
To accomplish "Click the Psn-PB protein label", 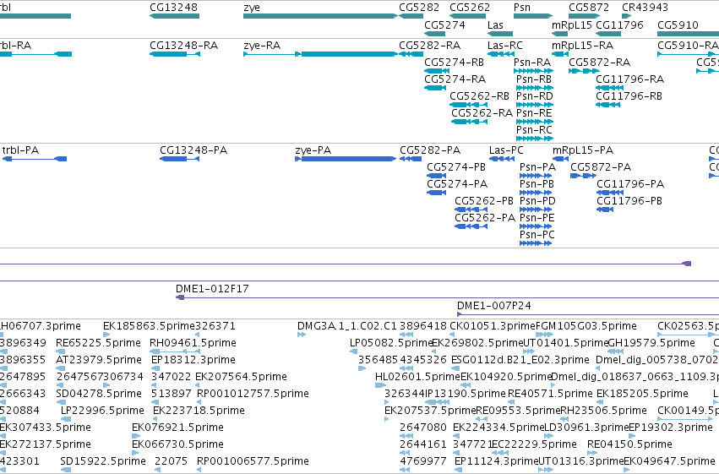I will [x=537, y=184].
